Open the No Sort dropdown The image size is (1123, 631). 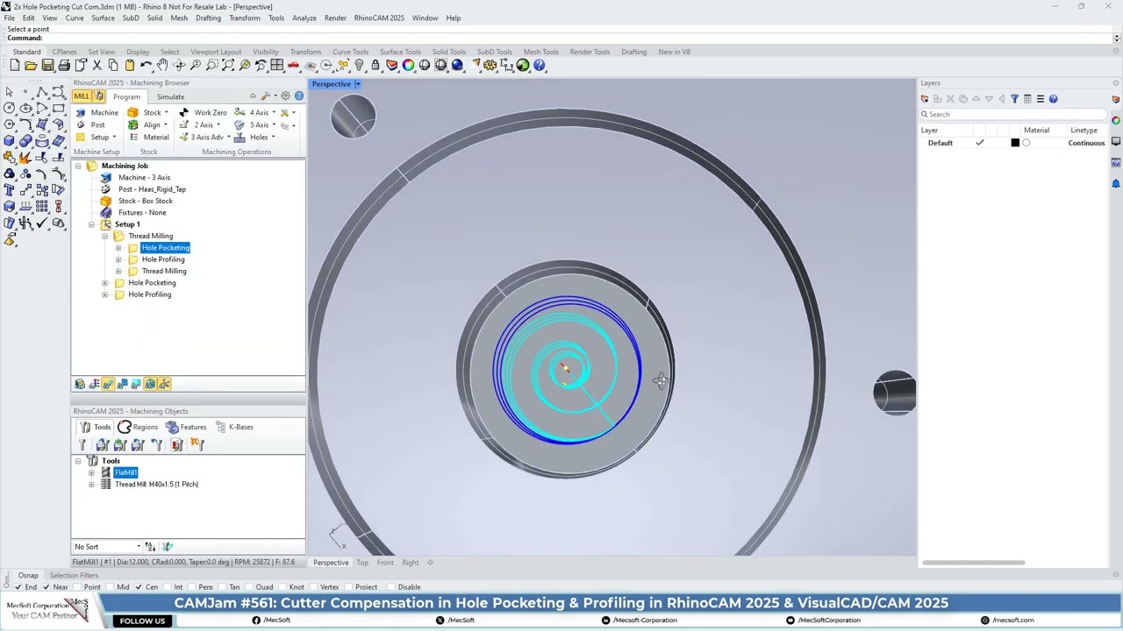point(106,547)
